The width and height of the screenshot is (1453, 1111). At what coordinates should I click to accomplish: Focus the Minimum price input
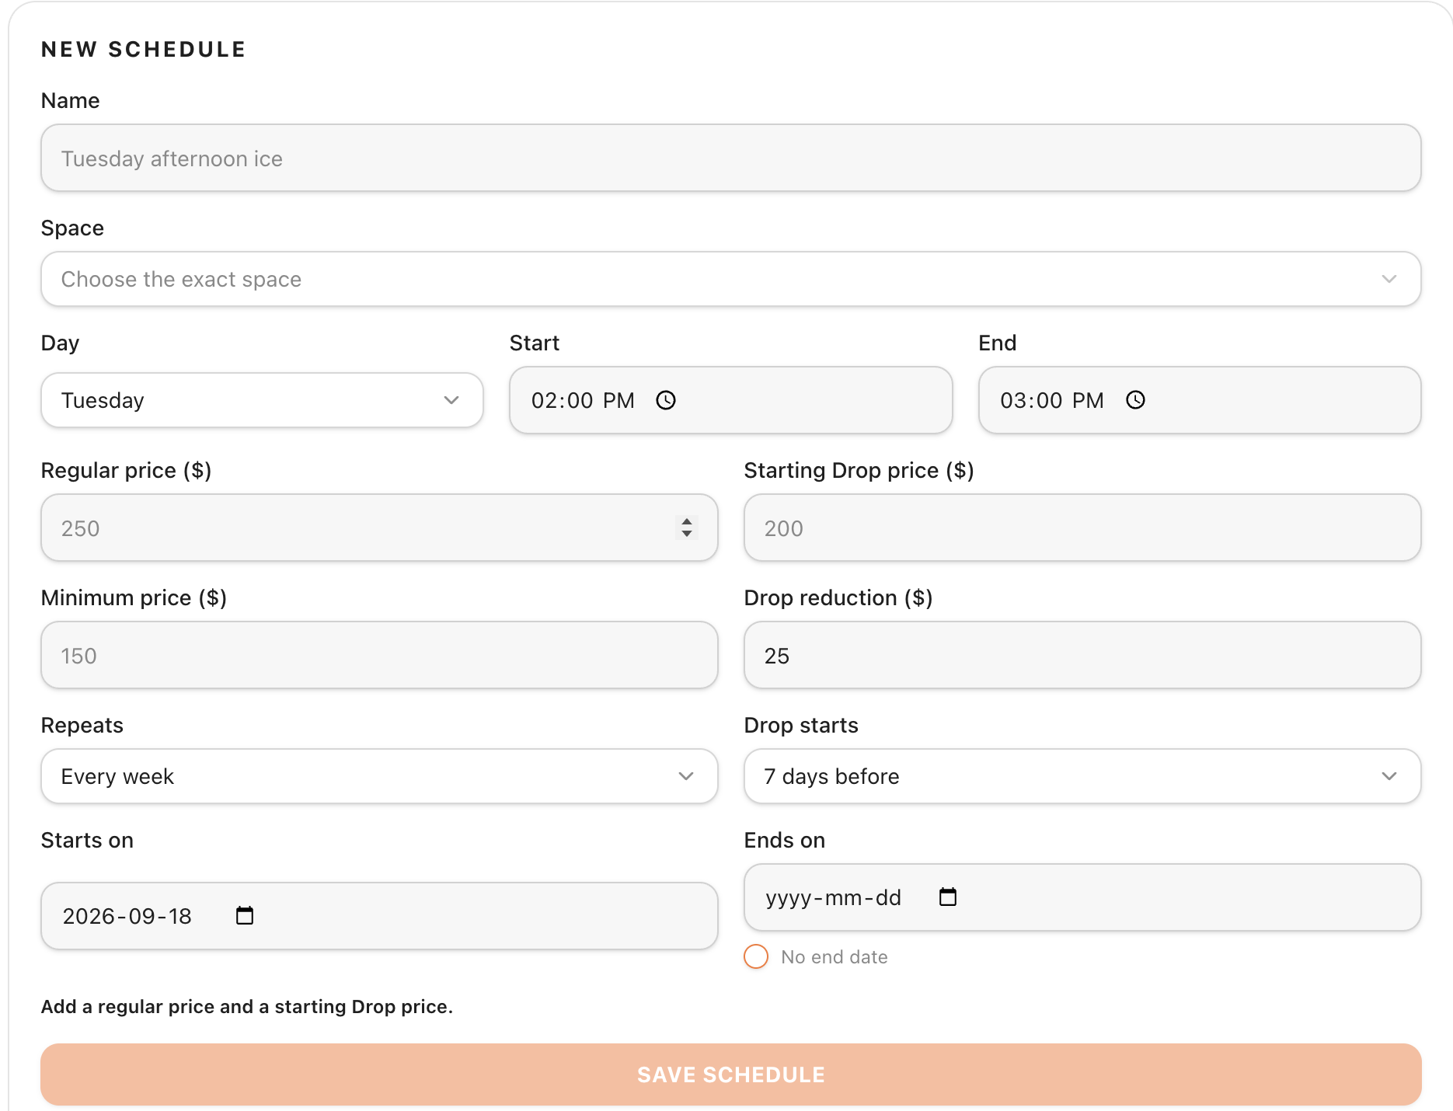379,655
